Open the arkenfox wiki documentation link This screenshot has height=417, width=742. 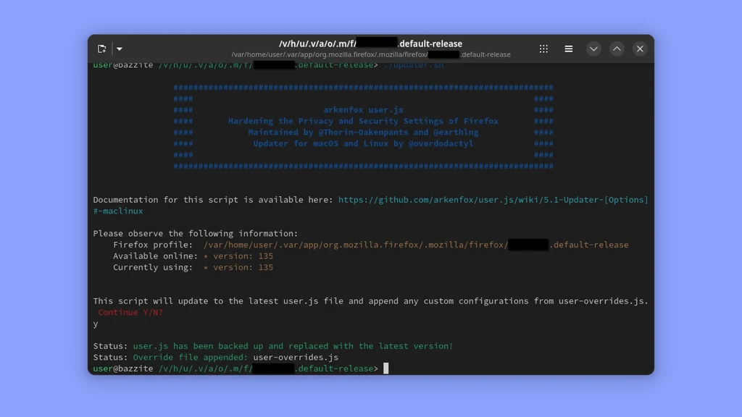click(493, 200)
